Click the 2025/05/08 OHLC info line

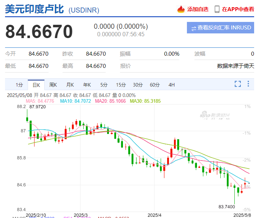pyautogui.click(x=71, y=95)
